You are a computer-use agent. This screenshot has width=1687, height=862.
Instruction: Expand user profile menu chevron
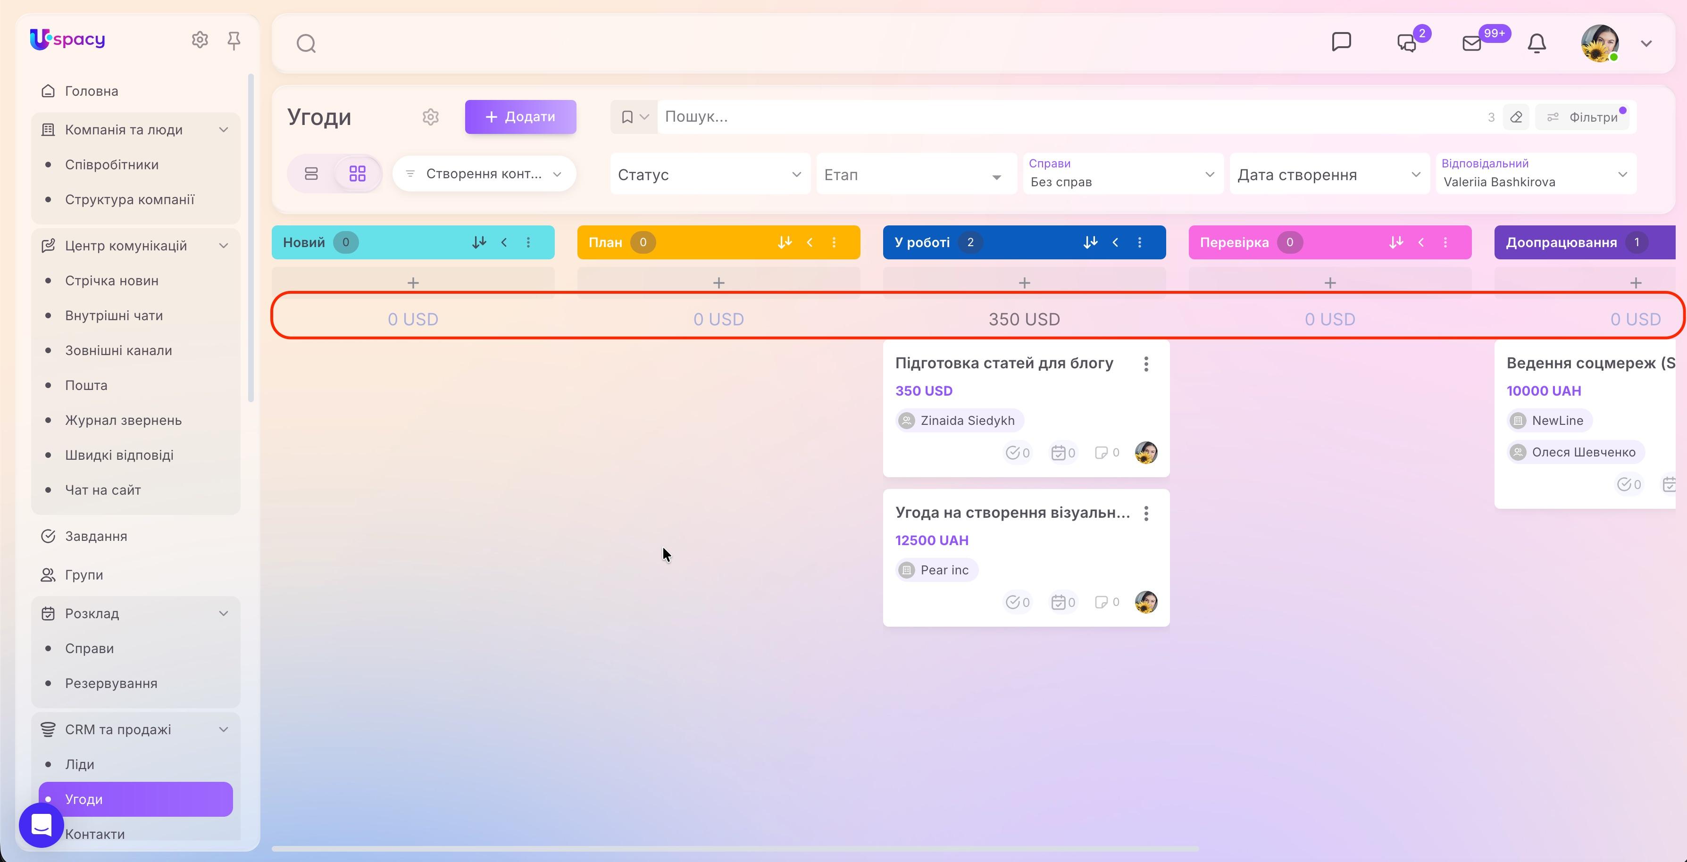pos(1646,44)
